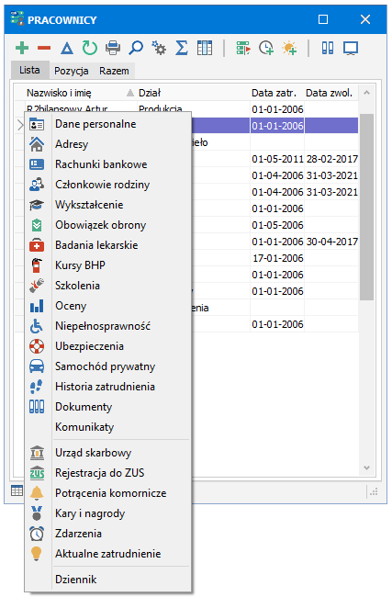Screen dimensions: 392x597
Task: Click the scrollbar down arrow in list
Action: (x=366, y=467)
